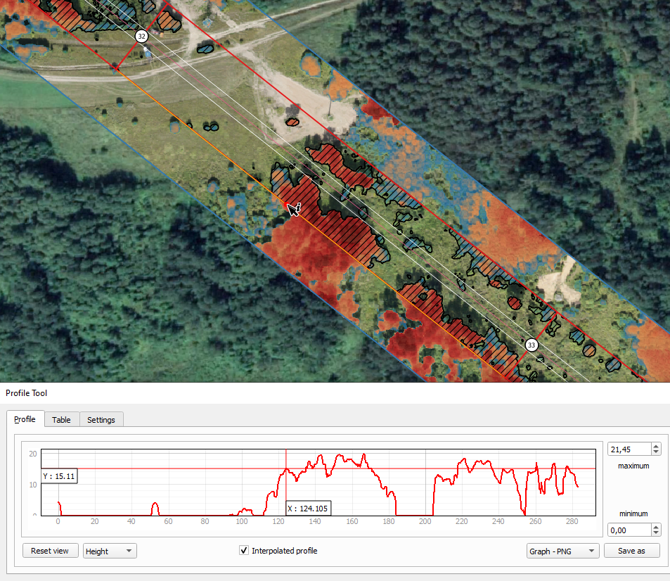The height and width of the screenshot is (581, 670).
Task: Click the Reset view button
Action: coord(50,551)
